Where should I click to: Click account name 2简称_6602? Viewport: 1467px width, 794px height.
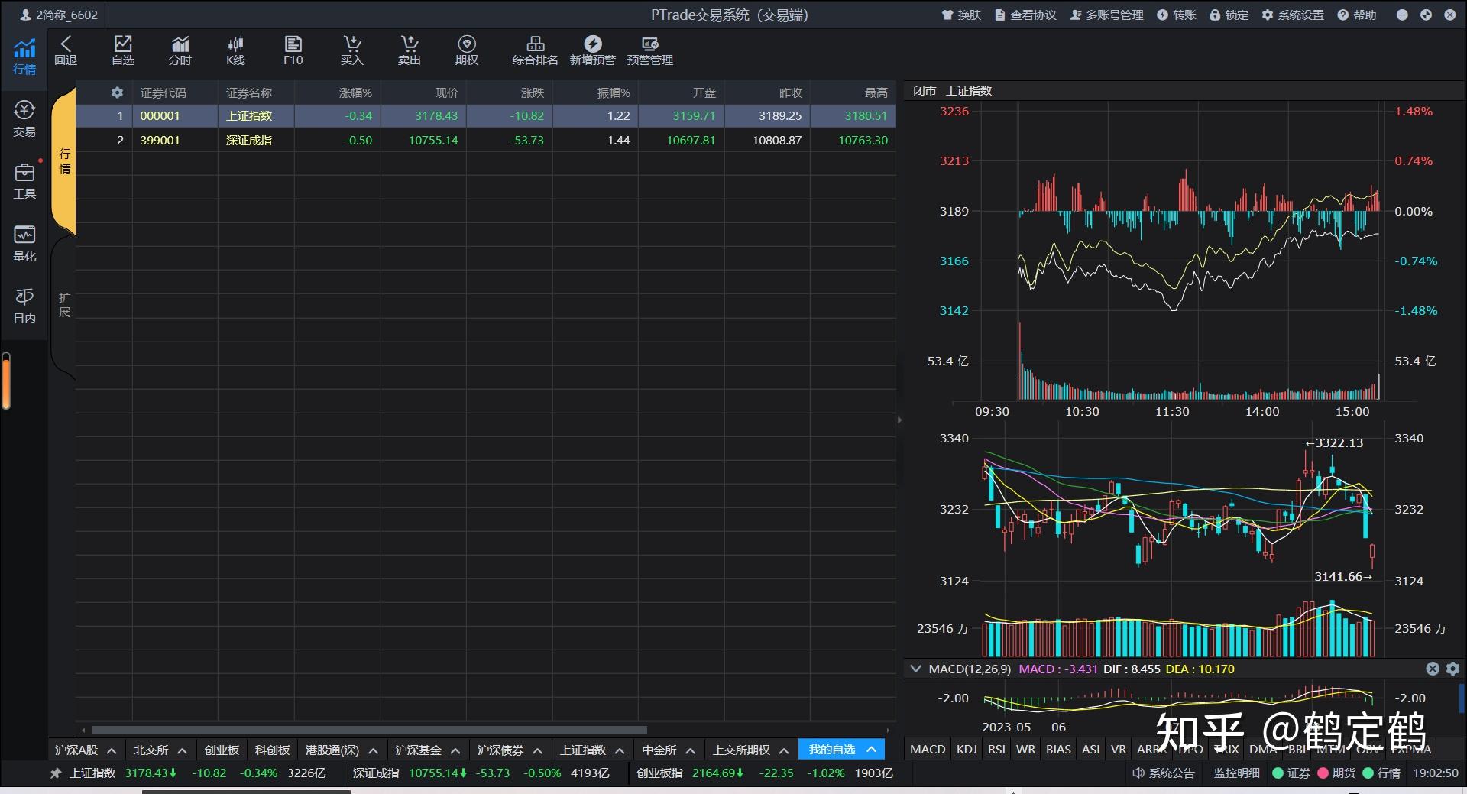60,15
